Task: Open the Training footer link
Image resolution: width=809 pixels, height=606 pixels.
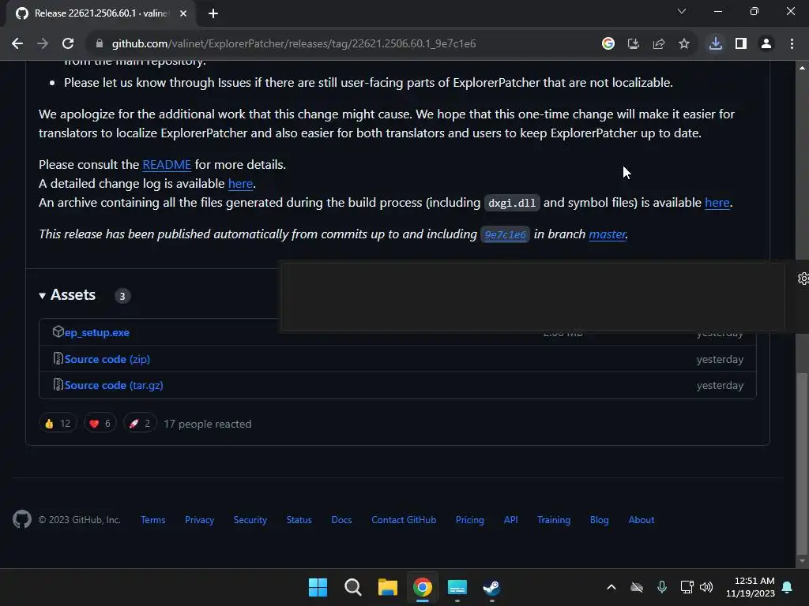Action: (554, 520)
